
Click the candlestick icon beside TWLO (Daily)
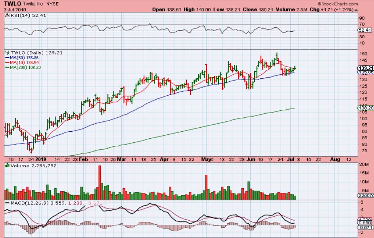7,53
